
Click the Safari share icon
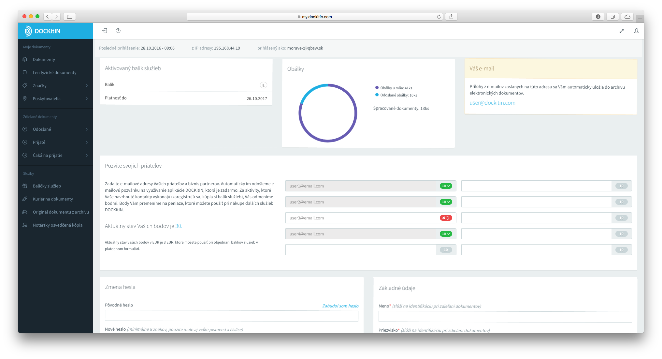451,17
